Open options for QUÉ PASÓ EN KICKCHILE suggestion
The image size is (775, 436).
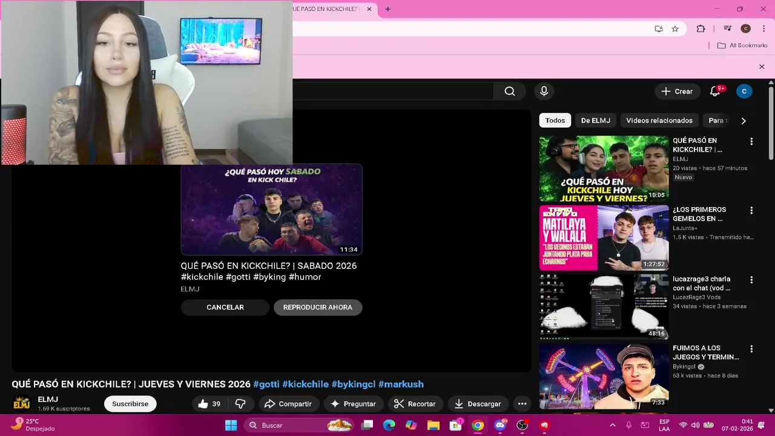751,141
